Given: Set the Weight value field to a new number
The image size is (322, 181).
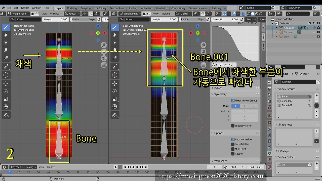Looking at the screenshot, I should click(55, 19).
